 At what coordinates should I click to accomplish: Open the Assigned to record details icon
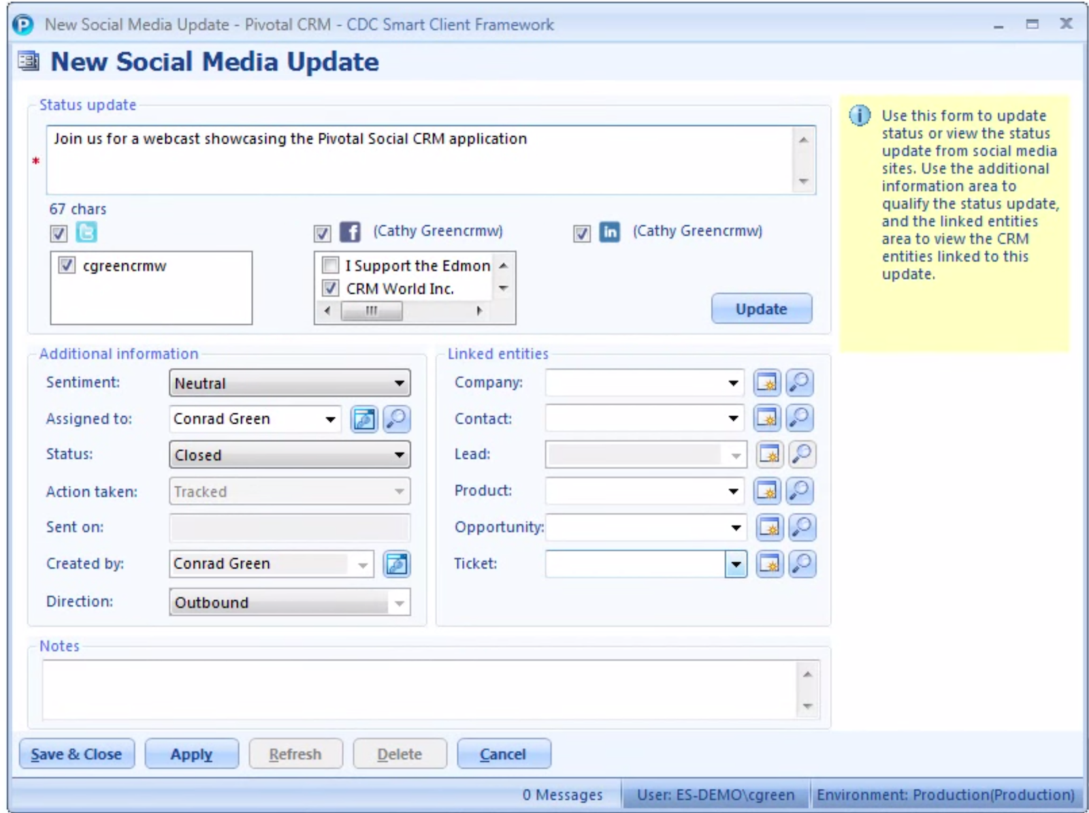click(x=364, y=419)
